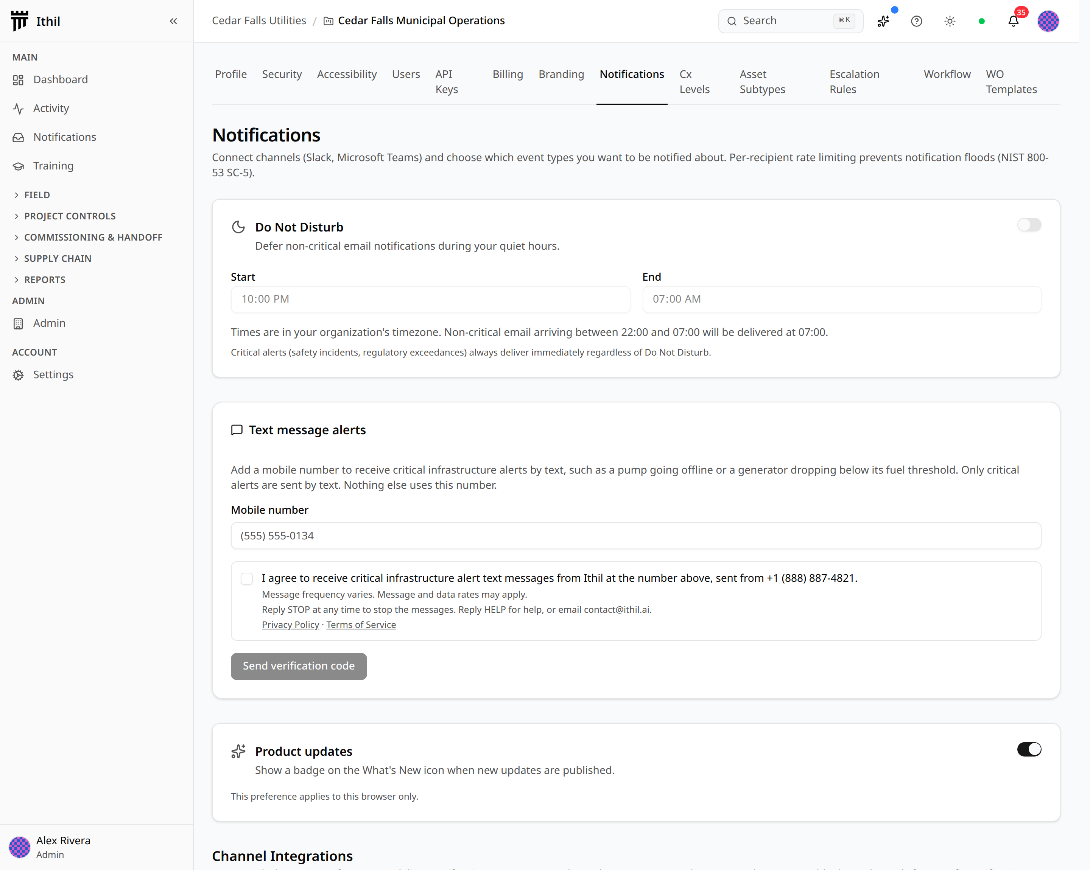Screen dimensions: 1090x870
Task: Select the Workflow tab
Action: (x=947, y=74)
